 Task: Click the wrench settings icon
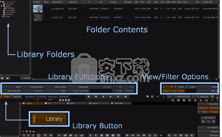pyautogui.click(x=164, y=97)
